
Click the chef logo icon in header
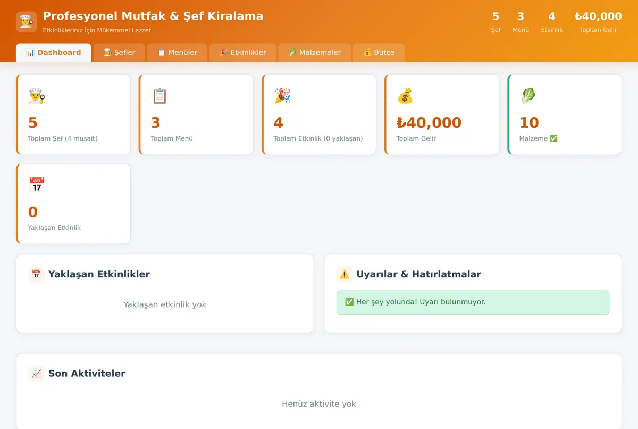coord(27,22)
